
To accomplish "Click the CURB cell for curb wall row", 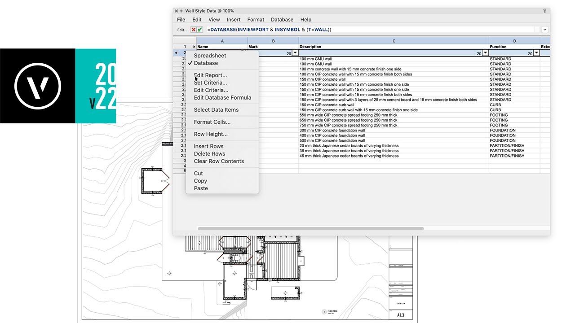I will point(515,105).
